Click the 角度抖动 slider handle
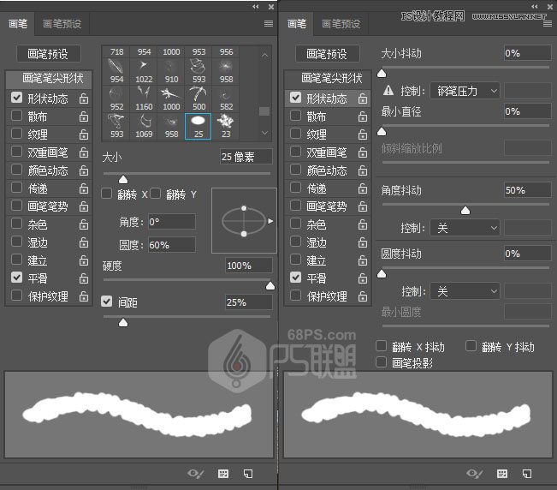This screenshot has width=557, height=490. (x=465, y=211)
